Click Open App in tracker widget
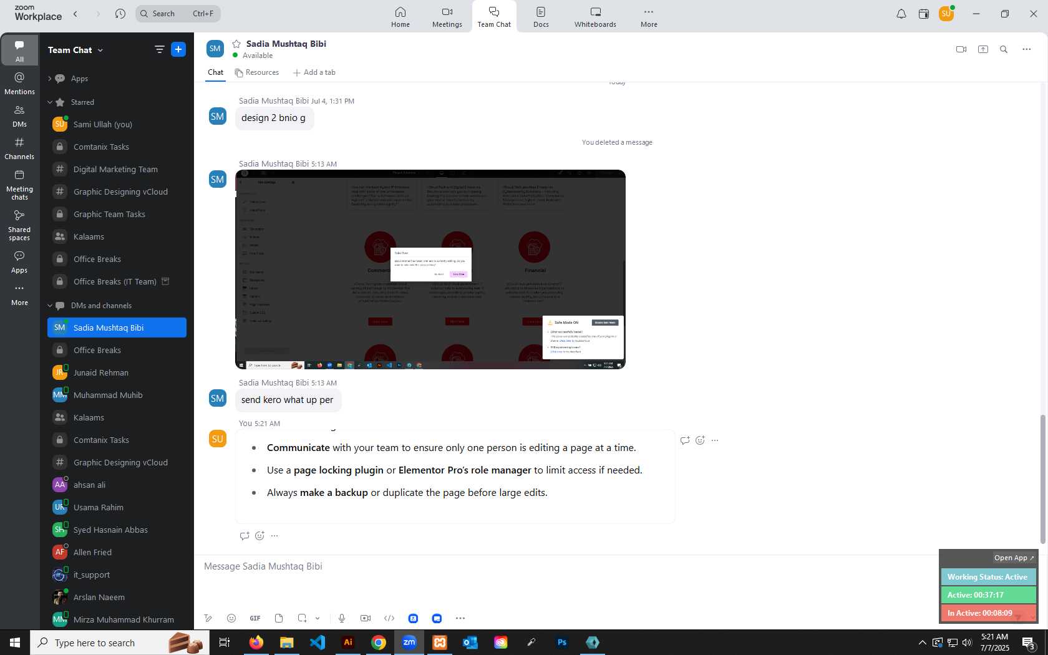The image size is (1048, 655). [x=1014, y=558]
